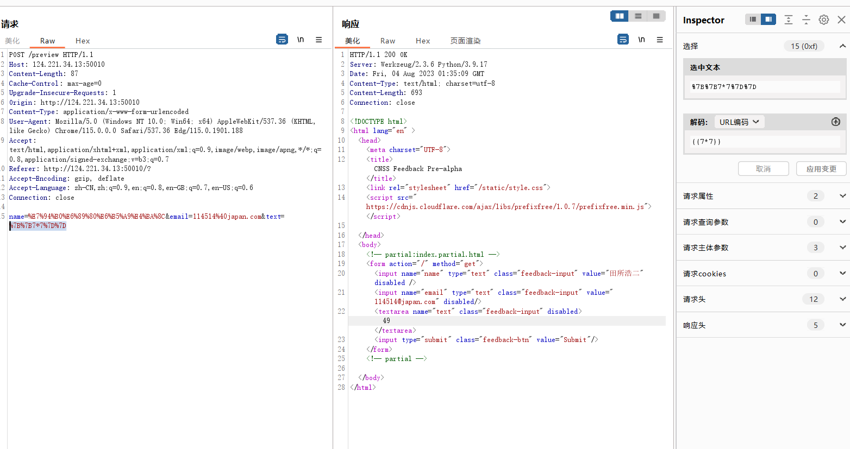This screenshot has width=850, height=449.
Task: Click the selected text field %7B%7B7*7%7D%7D
Action: click(765, 87)
